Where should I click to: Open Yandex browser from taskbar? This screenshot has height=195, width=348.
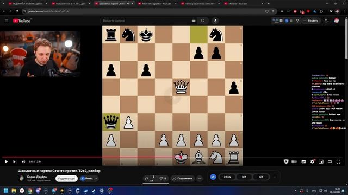(22, 191)
